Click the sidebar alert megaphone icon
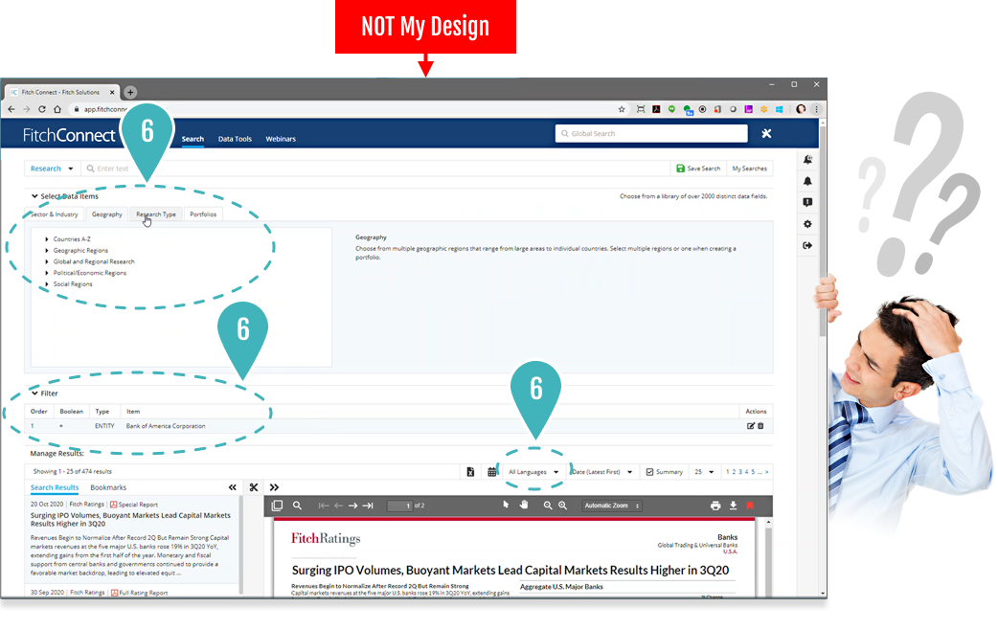The width and height of the screenshot is (998, 630). [x=807, y=160]
